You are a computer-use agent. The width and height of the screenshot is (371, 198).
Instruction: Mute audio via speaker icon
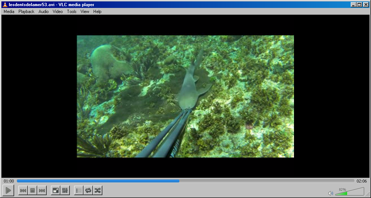(331, 193)
